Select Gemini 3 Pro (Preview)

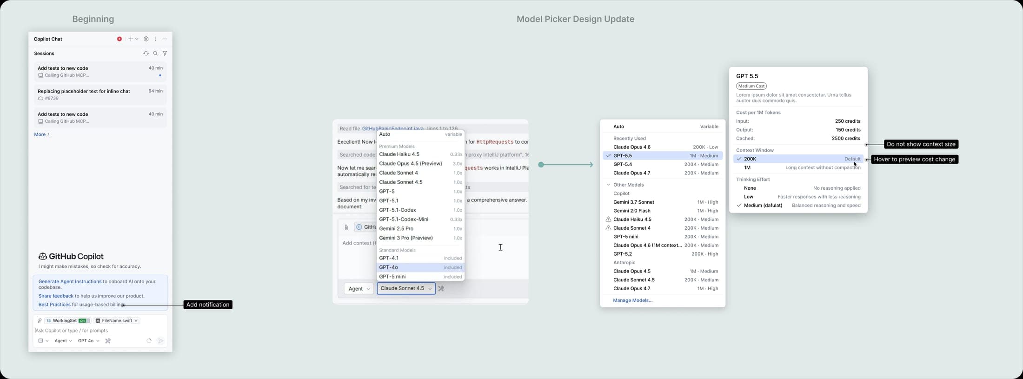coord(420,238)
